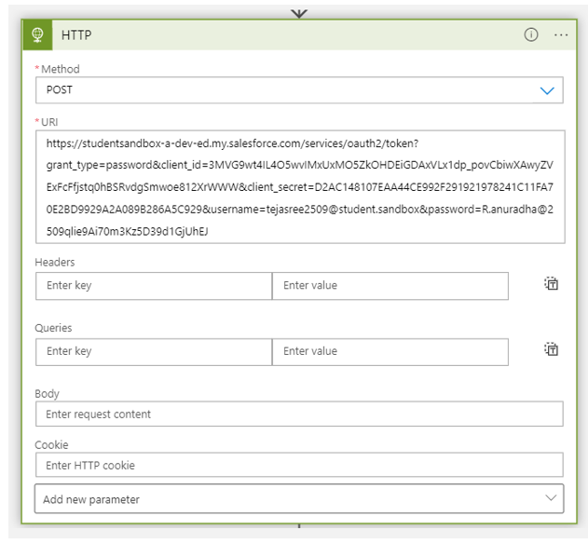The height and width of the screenshot is (557, 588).
Task: Click the HTTP title in header
Action: point(76,35)
